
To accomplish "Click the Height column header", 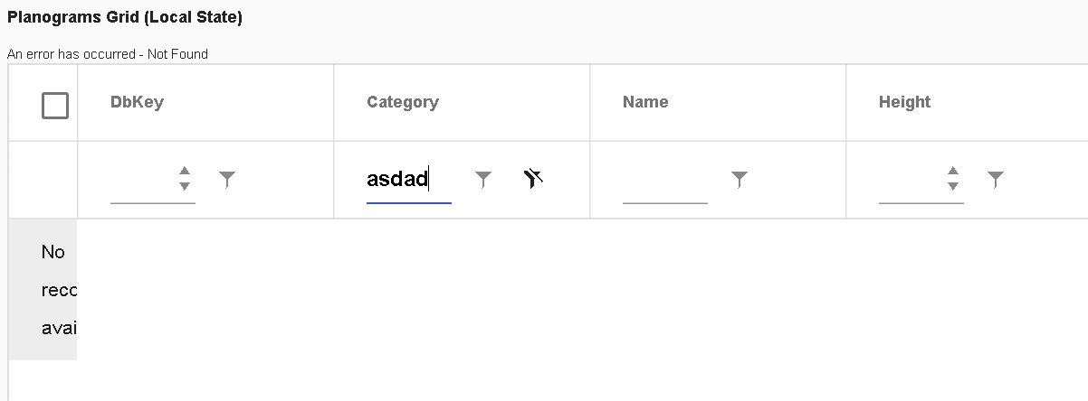I will (x=904, y=102).
